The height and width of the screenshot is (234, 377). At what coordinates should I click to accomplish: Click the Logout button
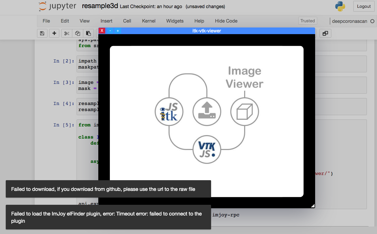[364, 6]
